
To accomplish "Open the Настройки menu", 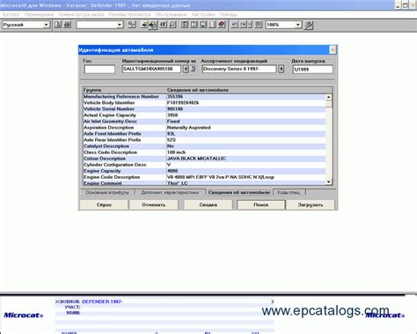I will click(x=203, y=14).
